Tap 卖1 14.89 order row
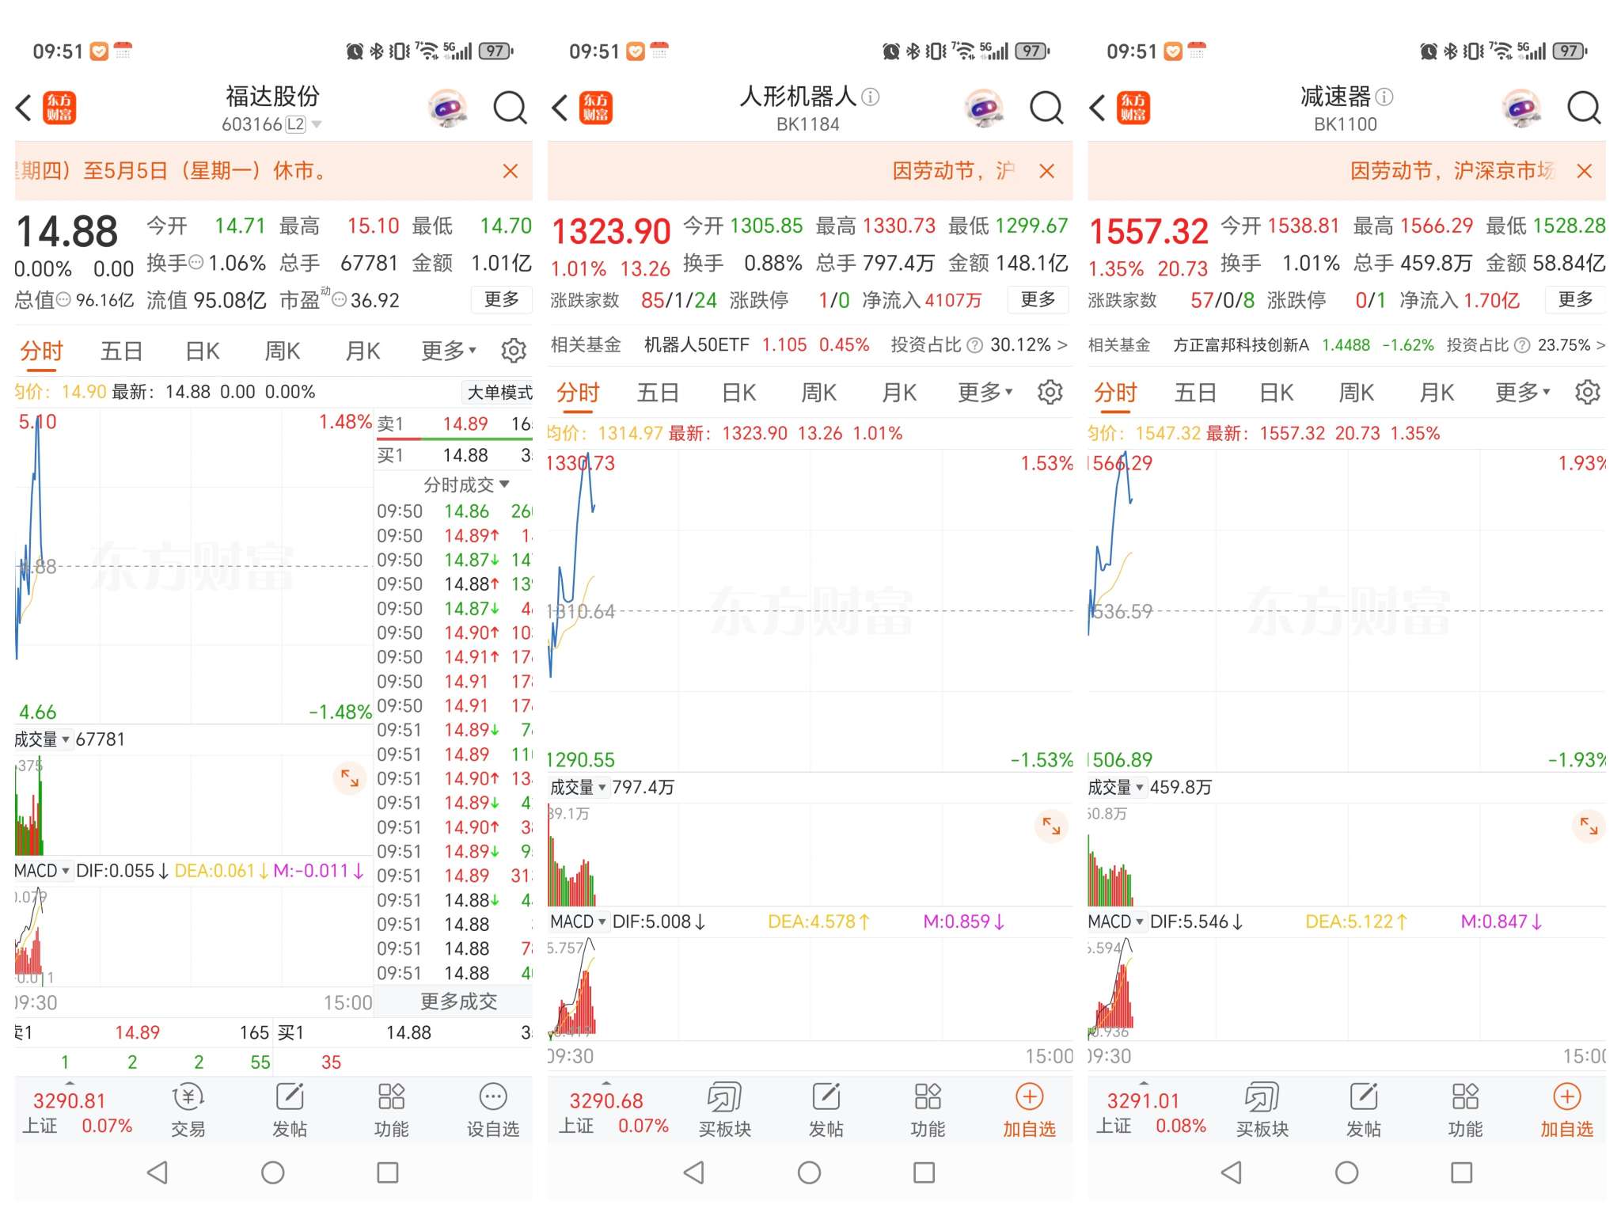 (x=454, y=424)
